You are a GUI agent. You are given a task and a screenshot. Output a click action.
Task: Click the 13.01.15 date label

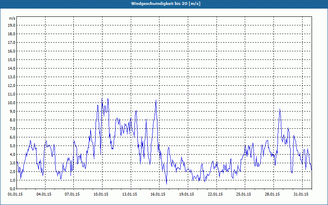[x=130, y=194]
